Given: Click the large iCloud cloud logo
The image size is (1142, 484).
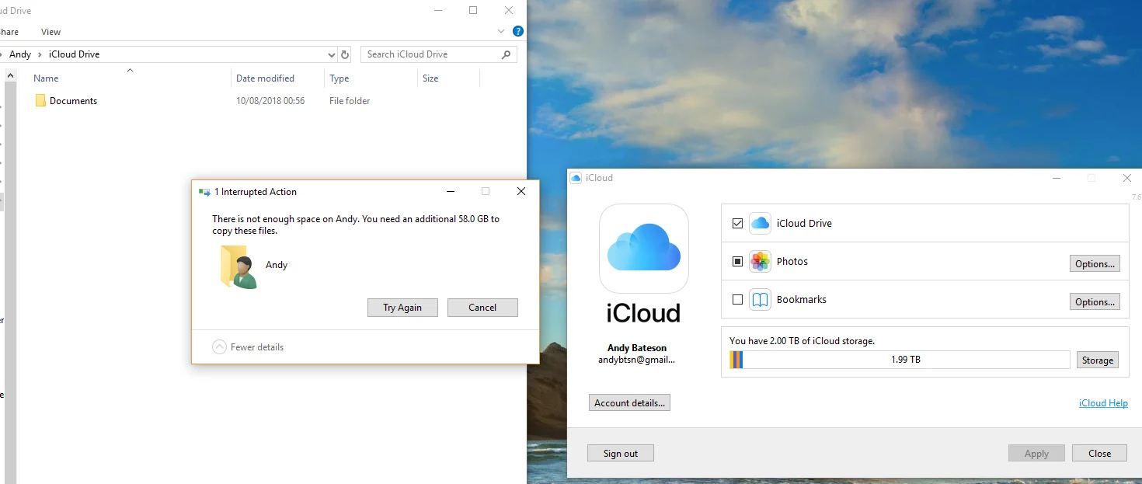Looking at the screenshot, I should pos(644,249).
